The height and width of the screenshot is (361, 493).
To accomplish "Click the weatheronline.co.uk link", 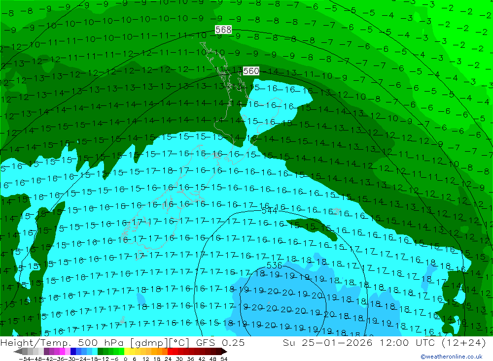I will pyautogui.click(x=452, y=357).
